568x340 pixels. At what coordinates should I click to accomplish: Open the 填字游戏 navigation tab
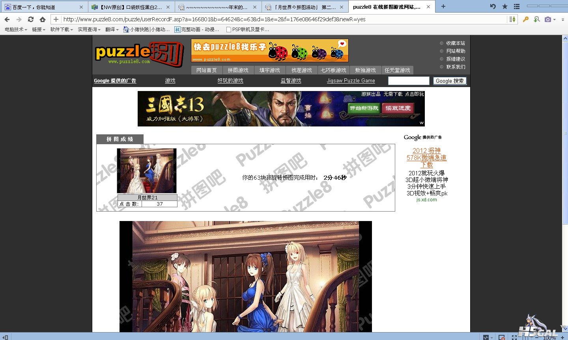[x=270, y=70]
